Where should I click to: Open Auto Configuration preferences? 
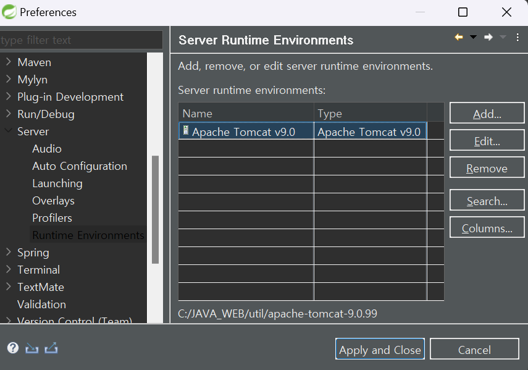click(x=80, y=166)
